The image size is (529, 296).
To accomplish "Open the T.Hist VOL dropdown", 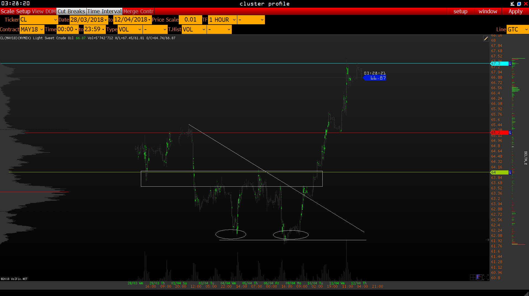I will click(x=194, y=30).
